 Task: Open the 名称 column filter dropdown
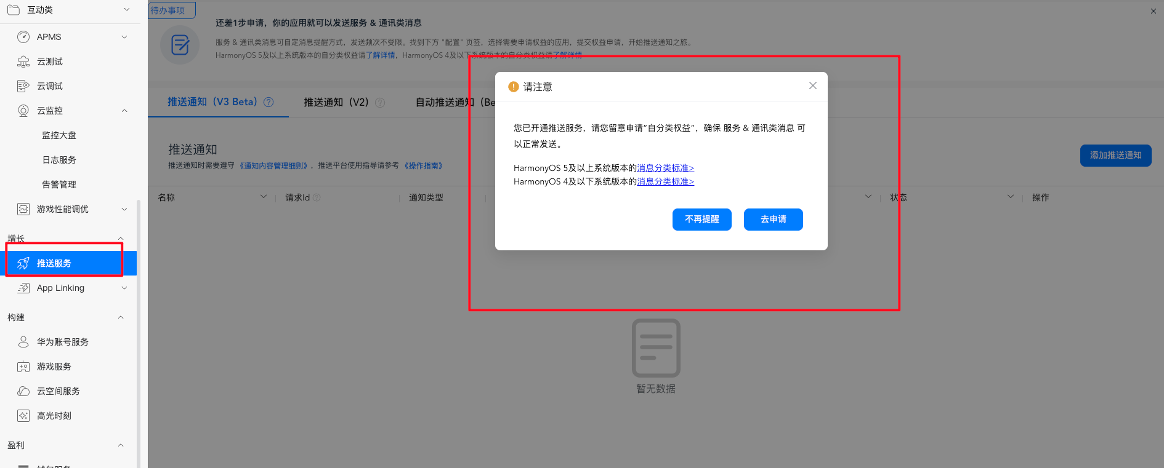pos(264,197)
